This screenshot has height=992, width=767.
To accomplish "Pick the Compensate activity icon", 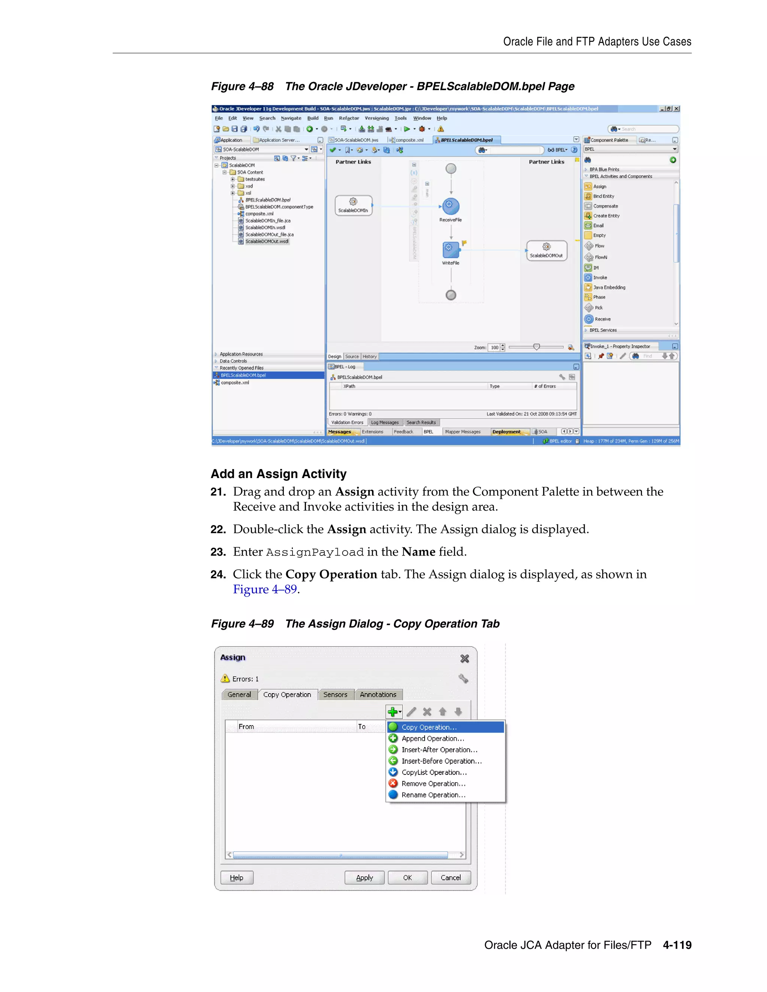I will click(x=588, y=206).
